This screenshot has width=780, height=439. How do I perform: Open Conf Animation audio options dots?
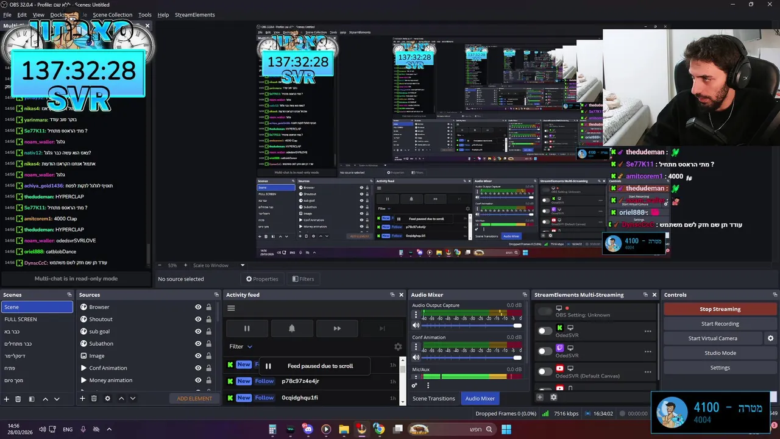[416, 347]
